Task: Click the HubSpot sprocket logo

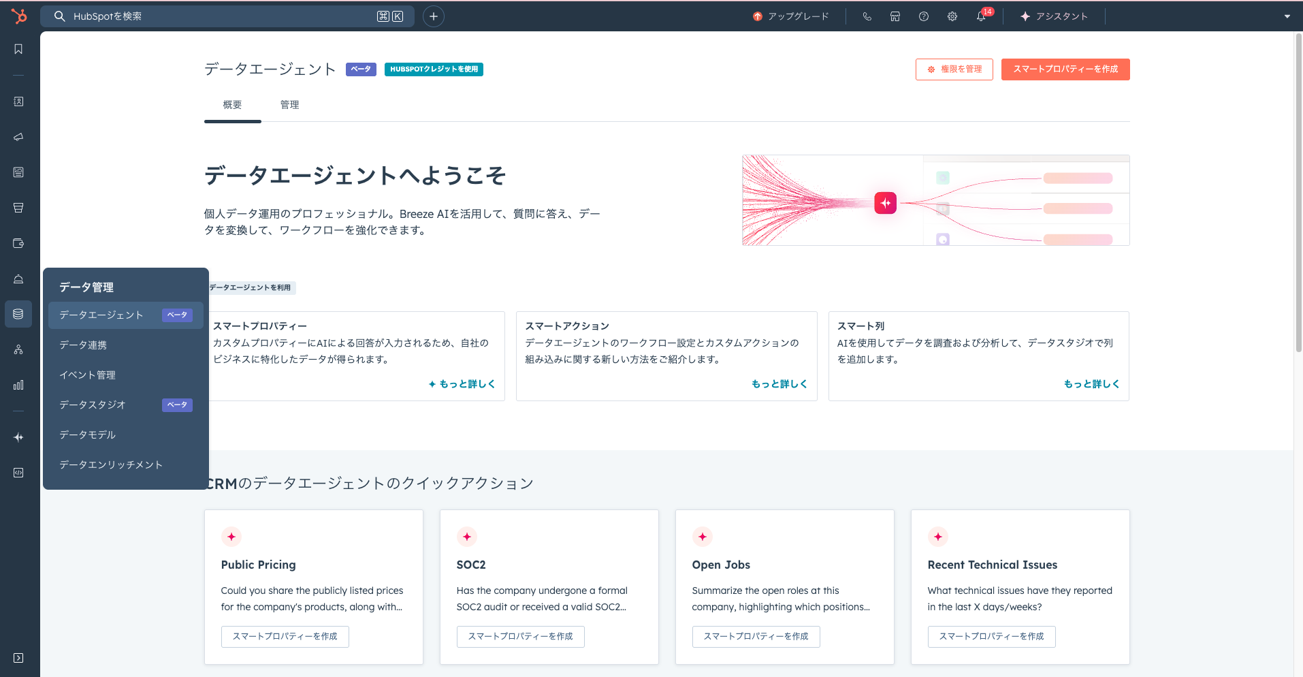Action: click(19, 16)
